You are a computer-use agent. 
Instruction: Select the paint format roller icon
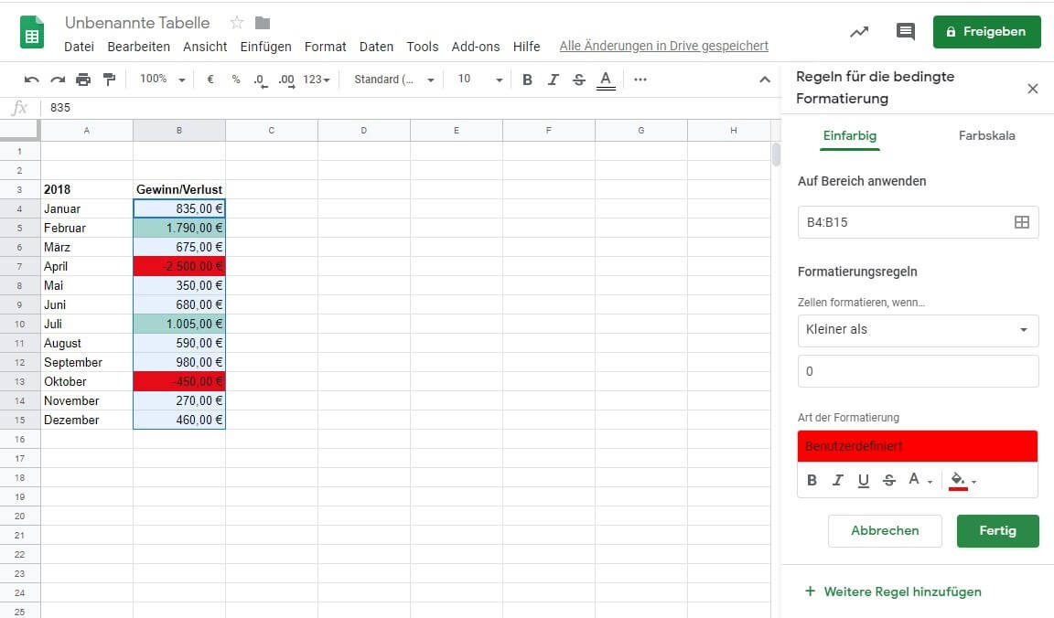tap(109, 80)
